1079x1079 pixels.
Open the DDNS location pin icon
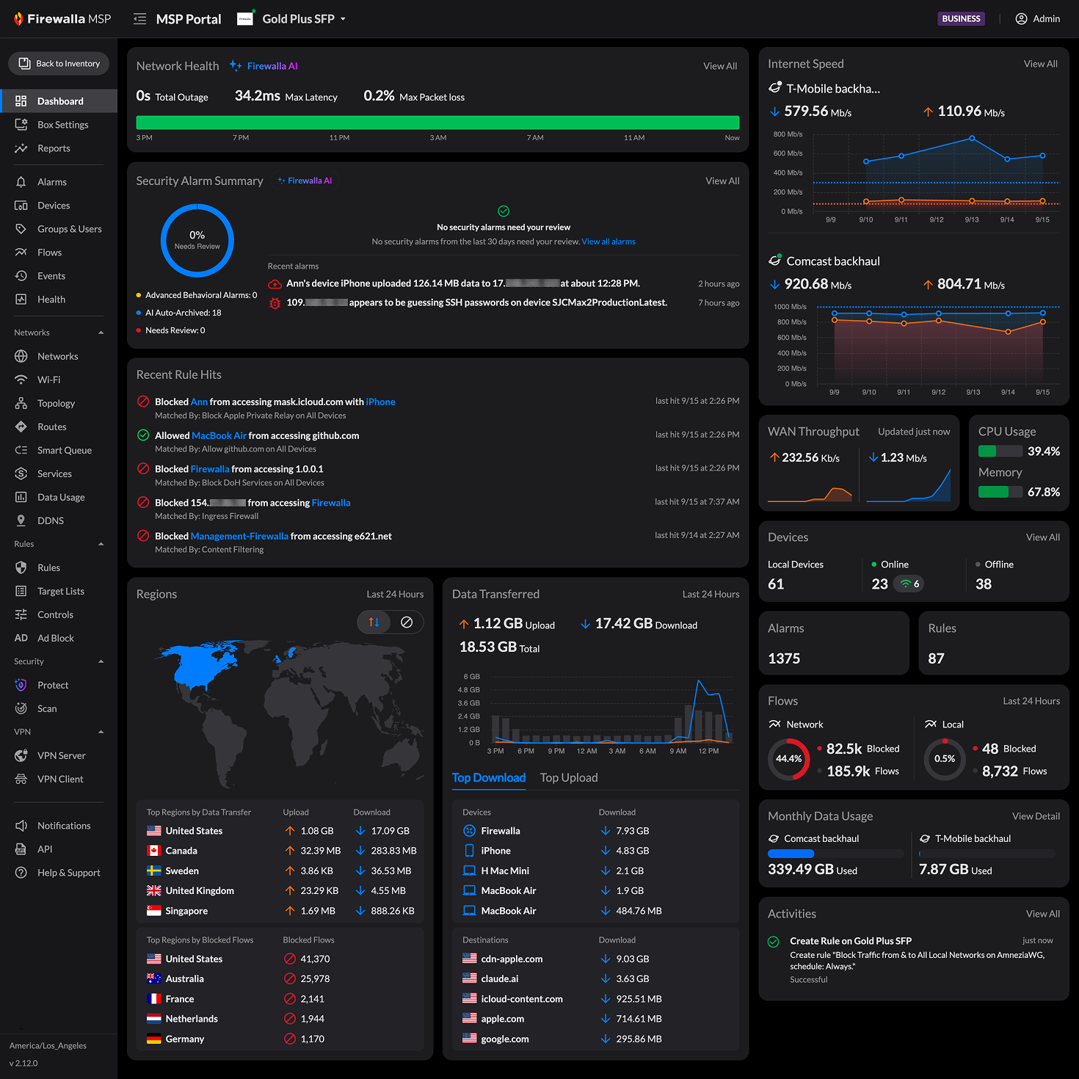(x=21, y=520)
